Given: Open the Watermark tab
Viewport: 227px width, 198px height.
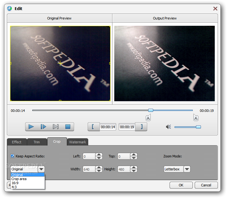Looking at the screenshot, I should (78, 142).
